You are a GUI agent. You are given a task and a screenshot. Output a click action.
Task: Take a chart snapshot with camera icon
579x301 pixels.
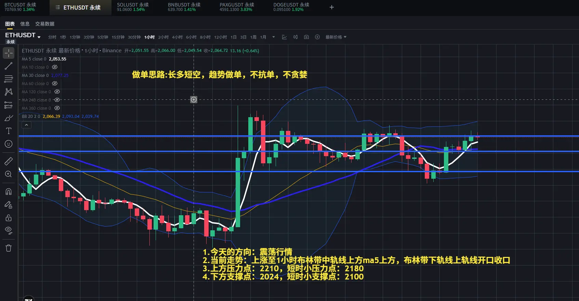(x=306, y=37)
